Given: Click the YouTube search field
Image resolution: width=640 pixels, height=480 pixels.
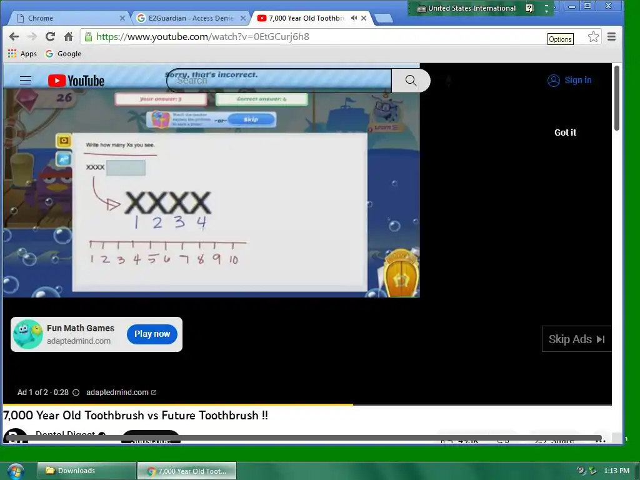Looking at the screenshot, I should pos(279,81).
